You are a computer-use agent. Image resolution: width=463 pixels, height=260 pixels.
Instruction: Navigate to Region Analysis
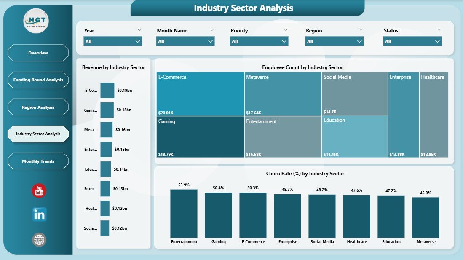38,107
